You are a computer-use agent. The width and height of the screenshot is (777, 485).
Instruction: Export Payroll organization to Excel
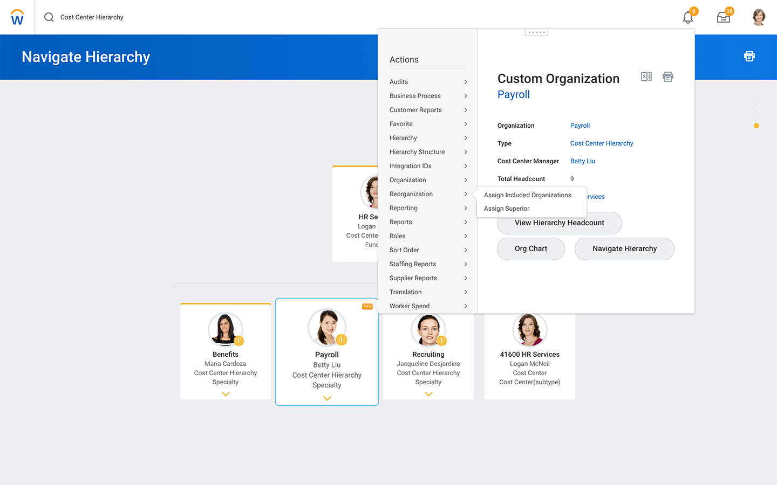(x=646, y=77)
